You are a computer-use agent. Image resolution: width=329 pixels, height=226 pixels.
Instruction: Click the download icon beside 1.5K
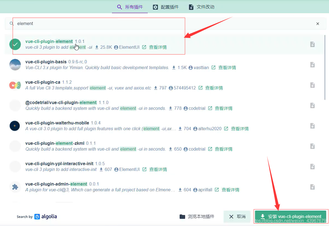174,68
